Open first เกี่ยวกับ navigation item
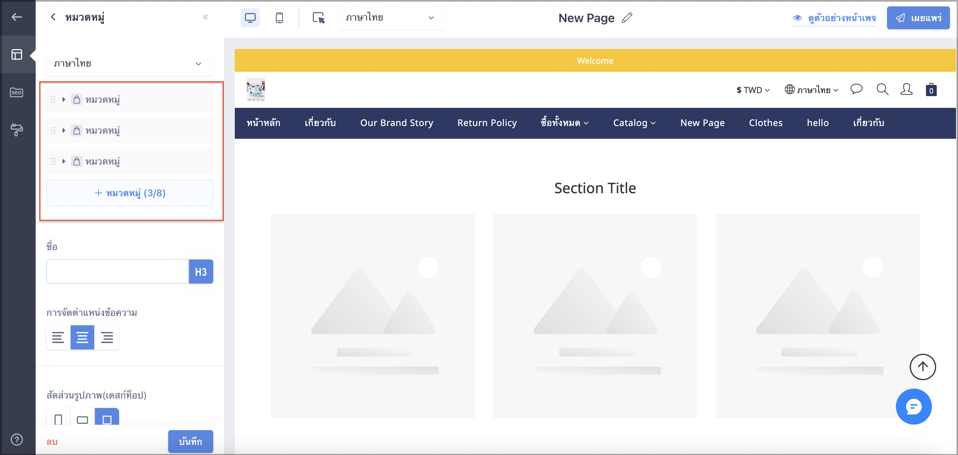The width and height of the screenshot is (958, 455). (320, 123)
